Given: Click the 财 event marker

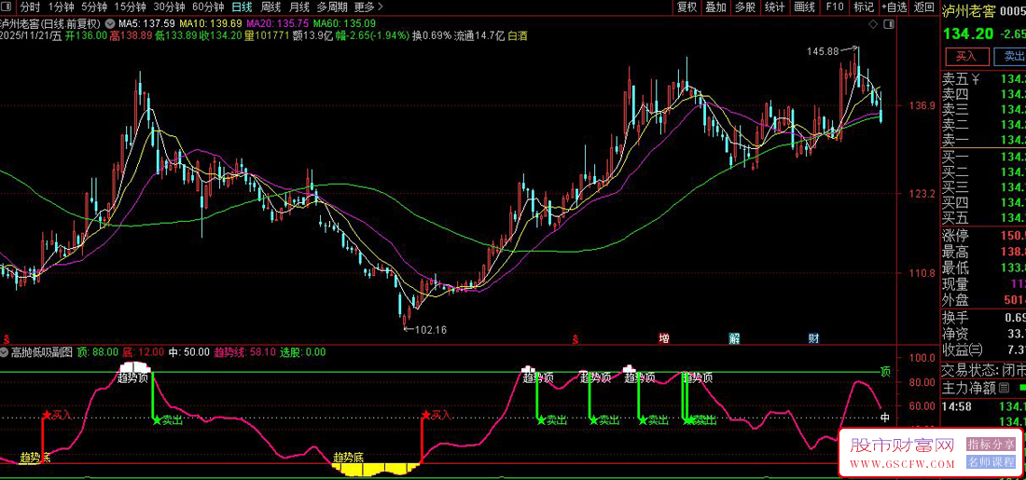Looking at the screenshot, I should pyautogui.click(x=814, y=338).
